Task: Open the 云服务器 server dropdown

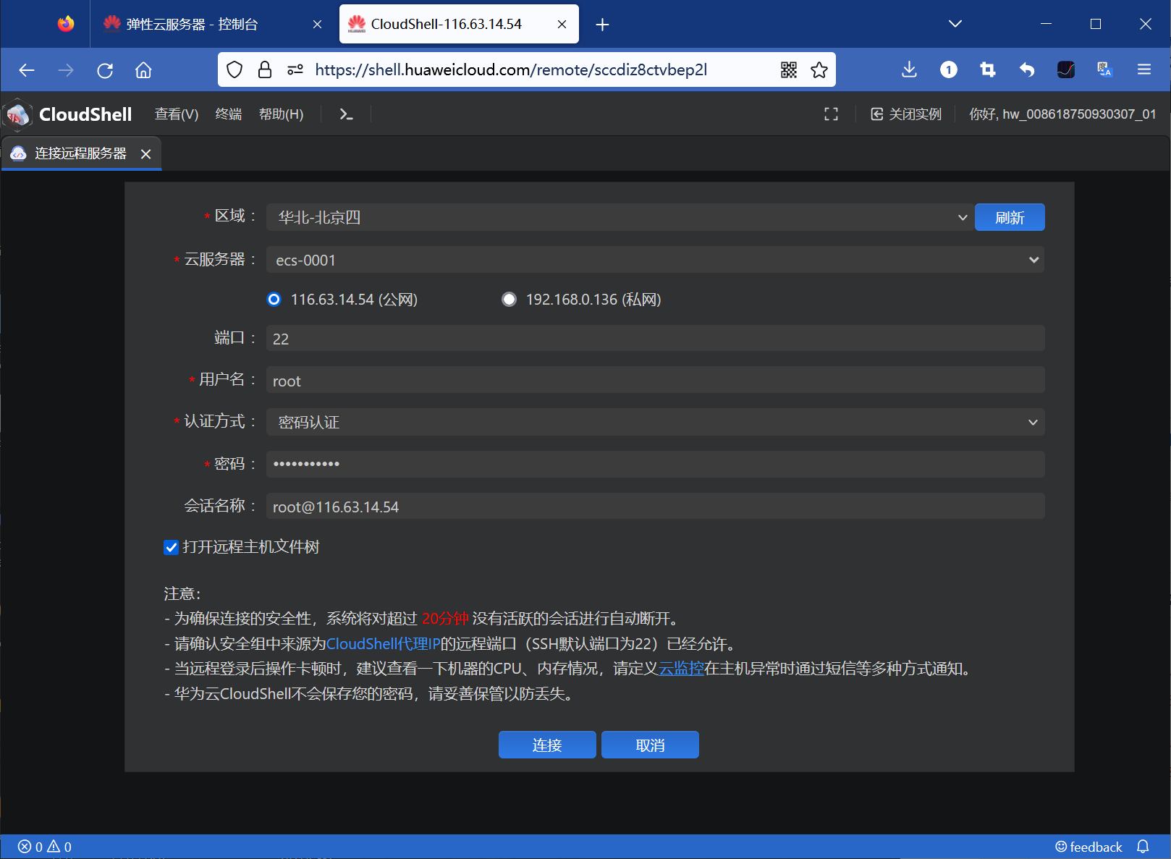Action: click(1034, 259)
